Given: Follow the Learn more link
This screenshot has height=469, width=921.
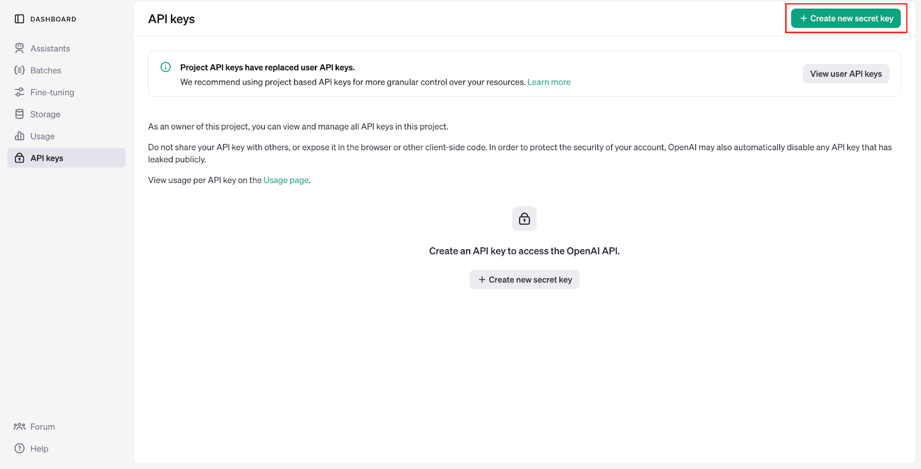Looking at the screenshot, I should (549, 82).
